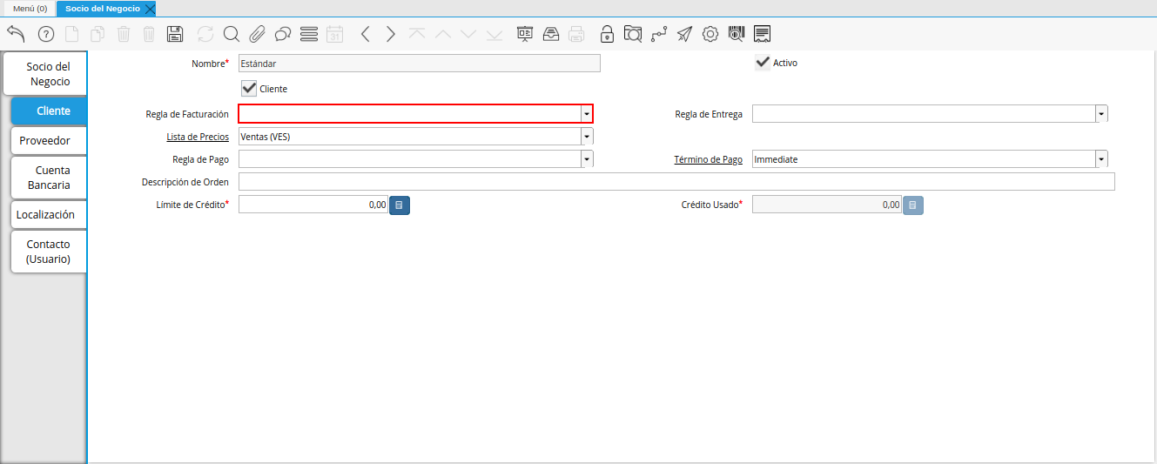The height and width of the screenshot is (464, 1157).
Task: Open calculator for Límite de Crédito
Action: click(x=399, y=205)
